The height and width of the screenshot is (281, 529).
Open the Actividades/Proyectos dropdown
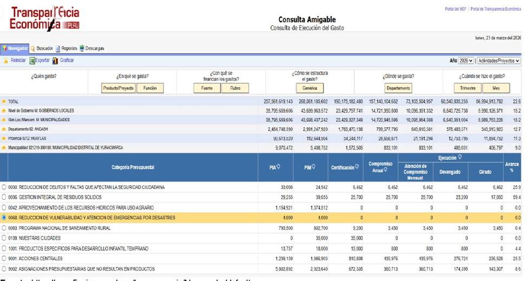(x=498, y=61)
